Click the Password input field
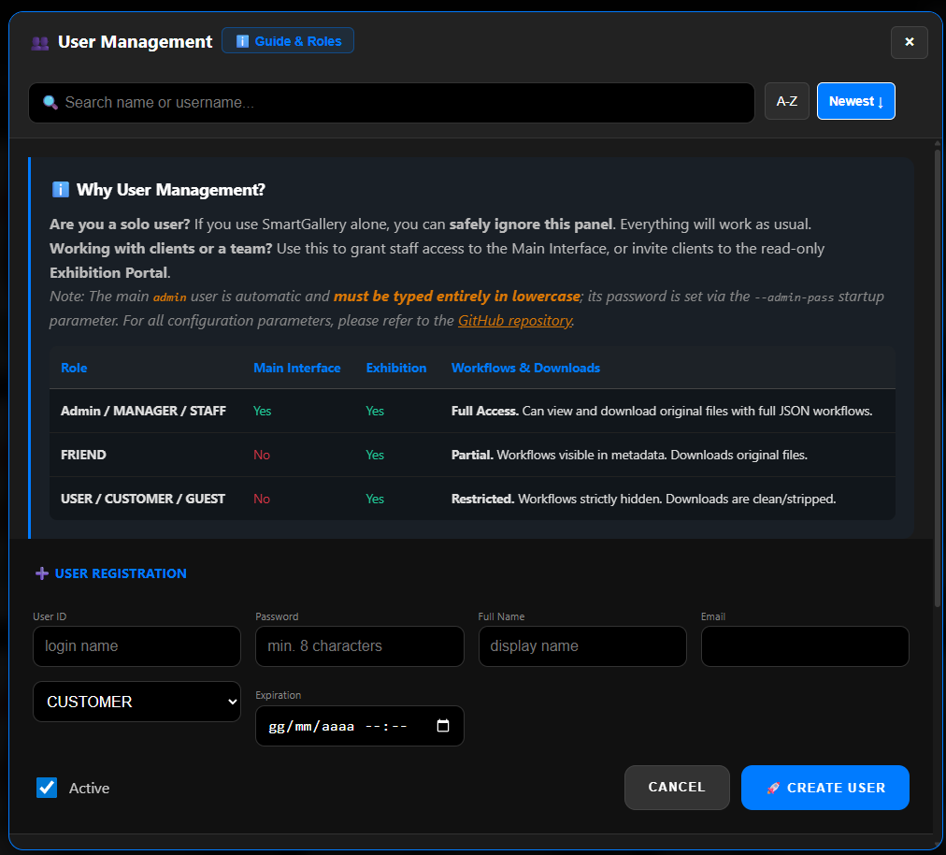The image size is (946, 855). coord(359,645)
